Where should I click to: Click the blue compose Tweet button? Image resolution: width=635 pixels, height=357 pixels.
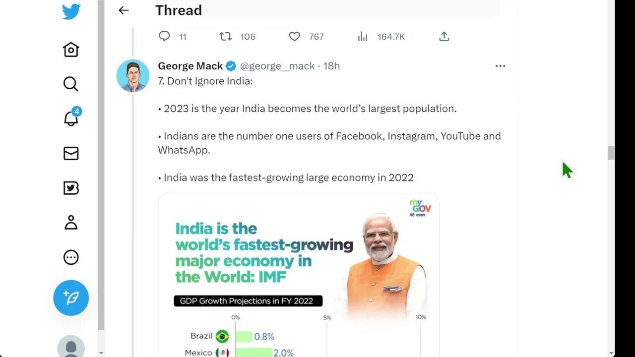pyautogui.click(x=71, y=297)
